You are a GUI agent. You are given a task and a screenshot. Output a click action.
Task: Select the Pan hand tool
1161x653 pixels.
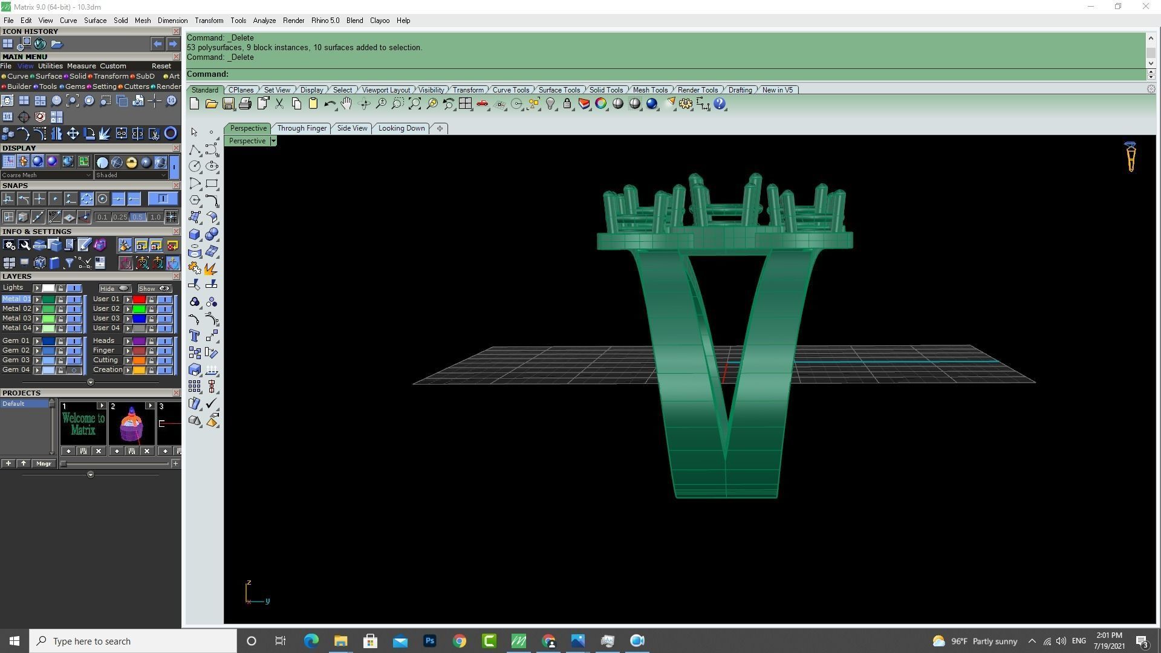346,104
